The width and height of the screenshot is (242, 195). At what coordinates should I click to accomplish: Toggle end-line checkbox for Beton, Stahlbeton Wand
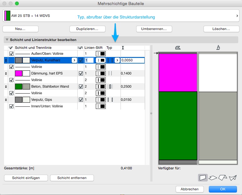(81, 87)
